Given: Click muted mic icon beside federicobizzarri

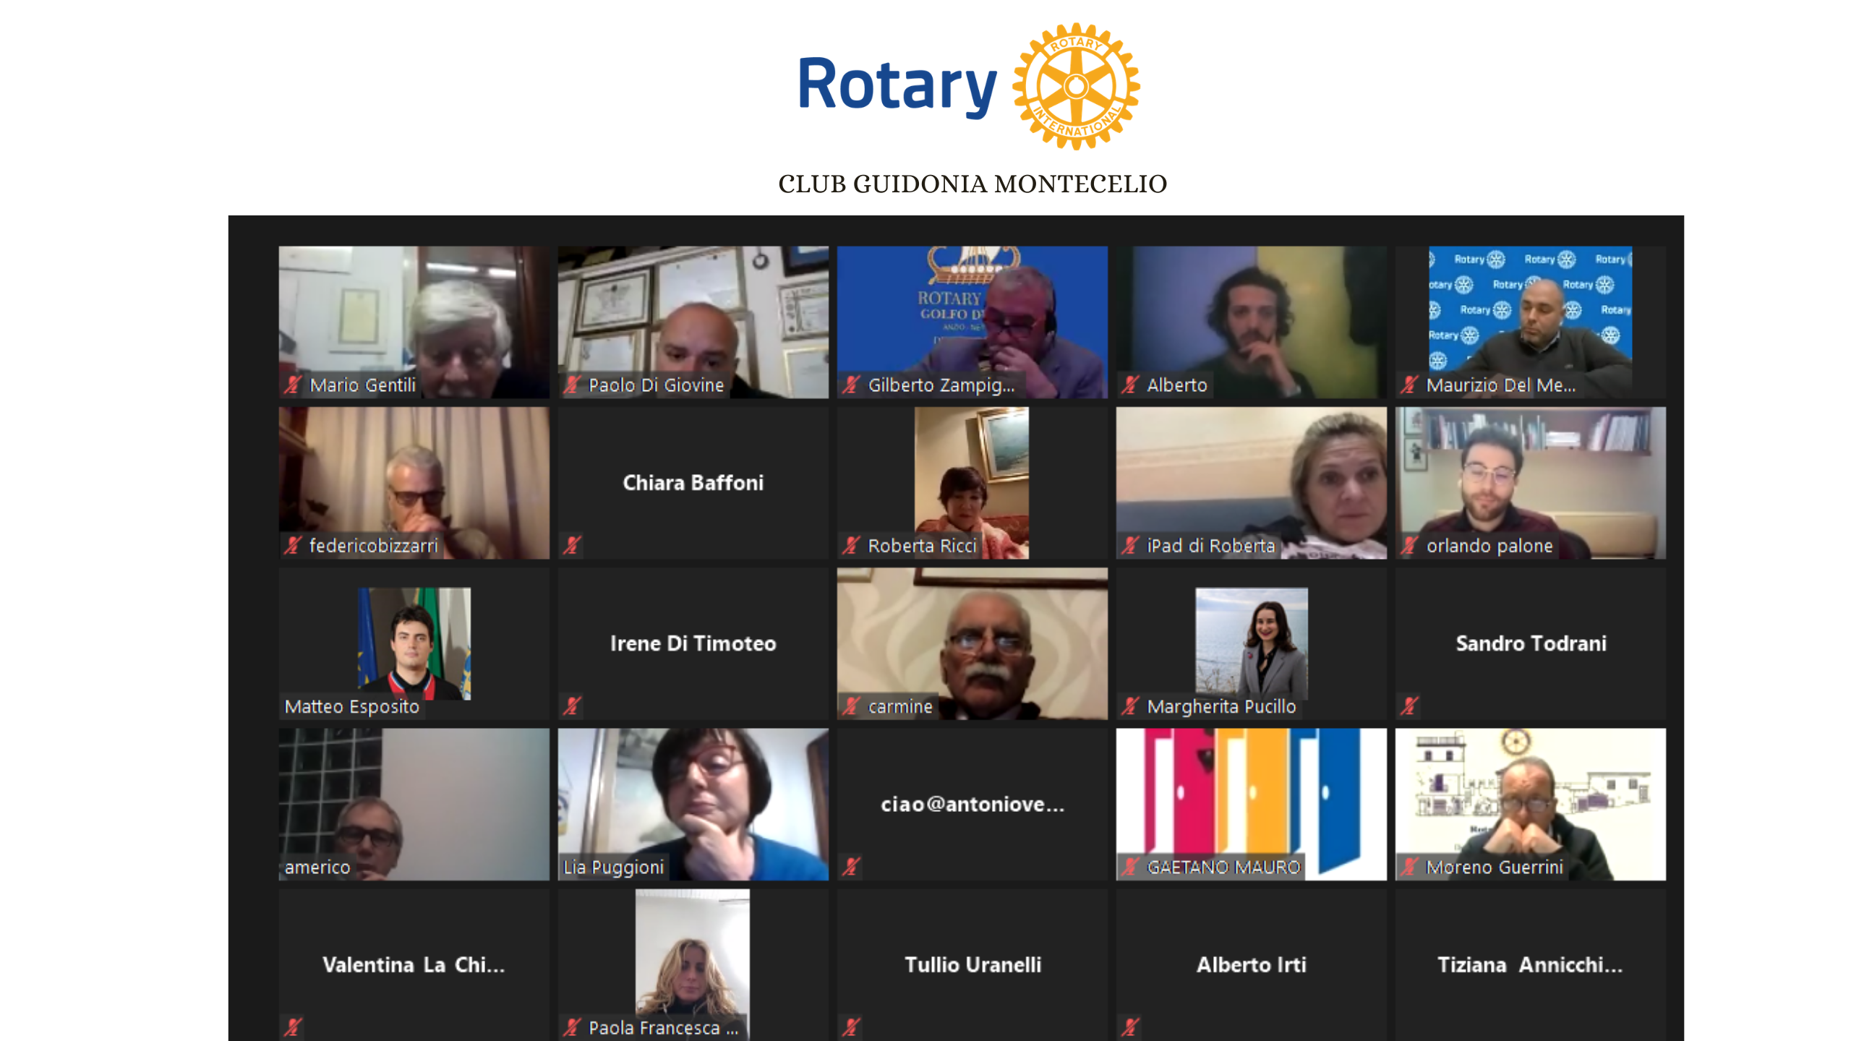Looking at the screenshot, I should 292,545.
